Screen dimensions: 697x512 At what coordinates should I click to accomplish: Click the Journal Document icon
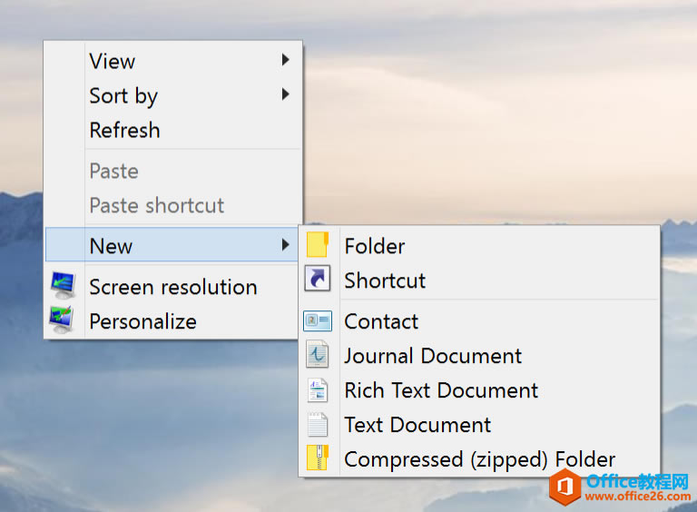tap(318, 354)
